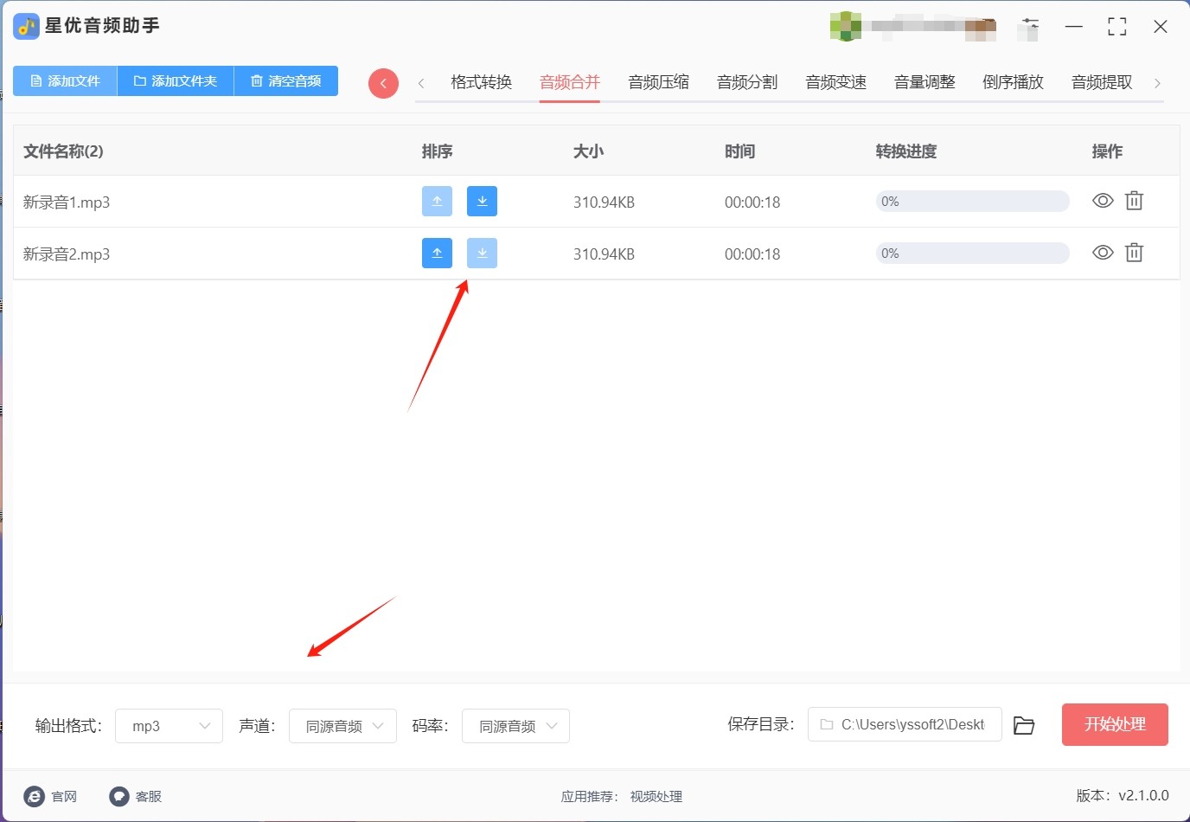Open the 码率 bitrate dropdown
1190x822 pixels.
[x=515, y=726]
